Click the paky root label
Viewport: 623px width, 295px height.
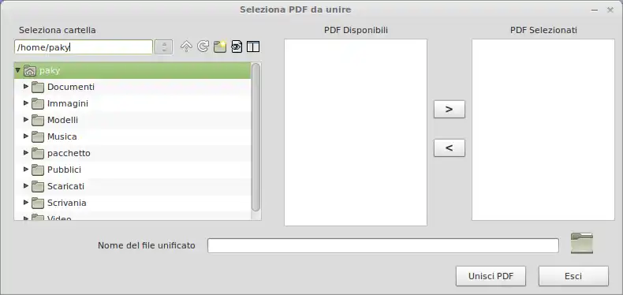click(x=50, y=71)
